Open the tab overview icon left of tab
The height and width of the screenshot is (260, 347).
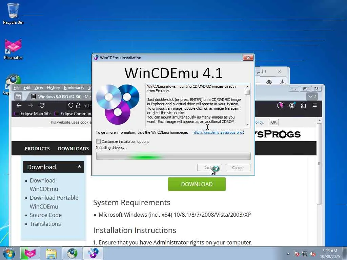coord(18,96)
